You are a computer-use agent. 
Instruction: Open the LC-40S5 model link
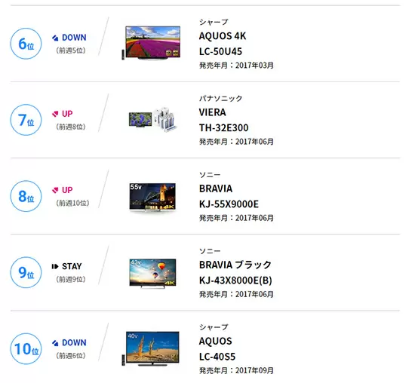[x=217, y=357]
